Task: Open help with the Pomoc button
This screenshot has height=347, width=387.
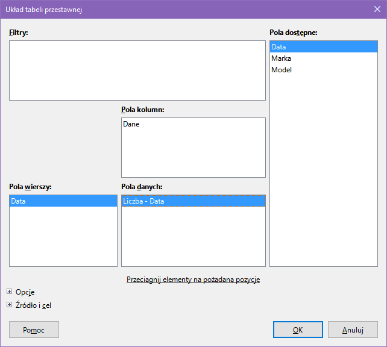Action: click(34, 330)
